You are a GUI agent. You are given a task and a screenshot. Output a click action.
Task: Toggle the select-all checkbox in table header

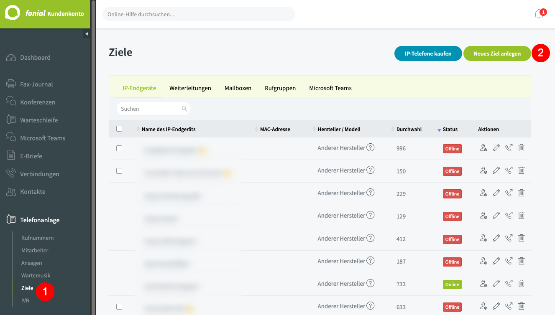119,129
